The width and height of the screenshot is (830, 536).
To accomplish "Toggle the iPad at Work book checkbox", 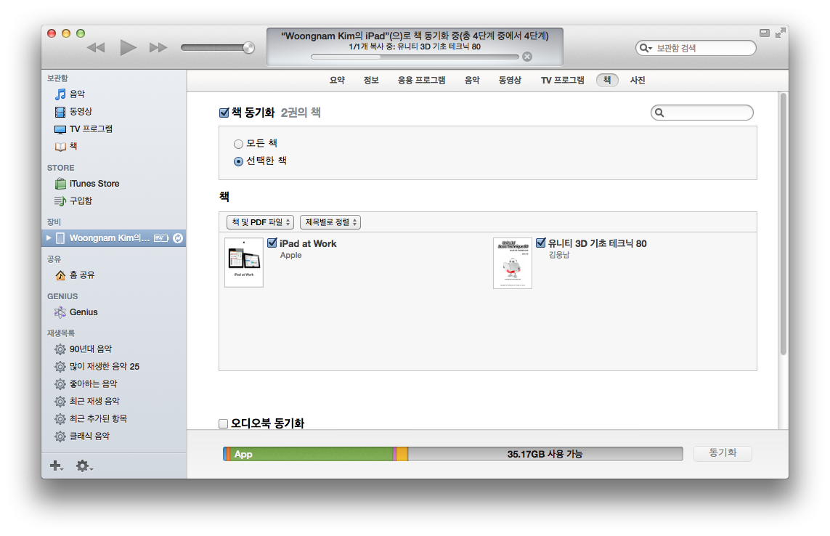I will coord(272,243).
